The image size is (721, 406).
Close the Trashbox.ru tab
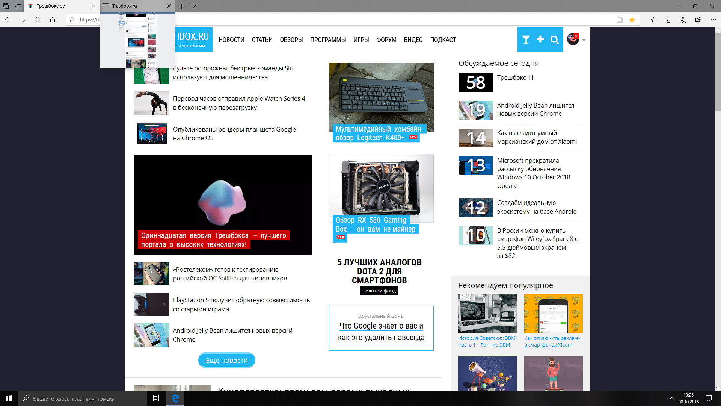tap(169, 6)
